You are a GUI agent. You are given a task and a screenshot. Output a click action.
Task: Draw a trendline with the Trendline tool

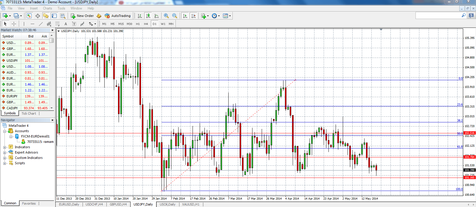[41, 24]
